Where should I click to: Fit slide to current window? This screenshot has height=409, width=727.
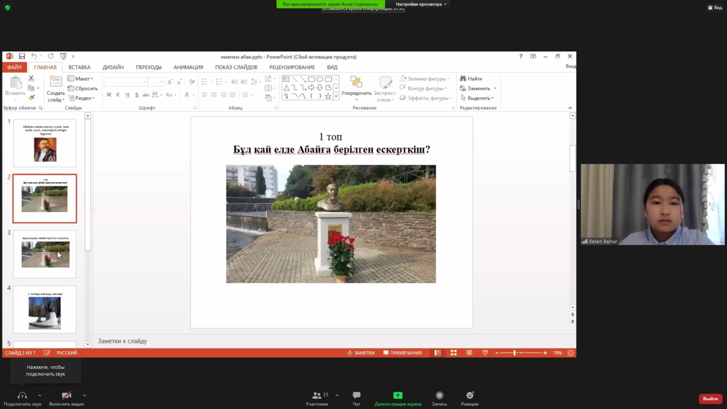coord(570,353)
